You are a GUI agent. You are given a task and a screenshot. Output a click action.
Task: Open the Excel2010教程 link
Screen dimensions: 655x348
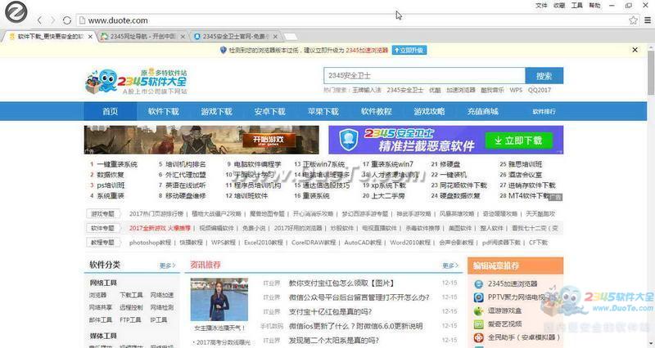(x=264, y=242)
